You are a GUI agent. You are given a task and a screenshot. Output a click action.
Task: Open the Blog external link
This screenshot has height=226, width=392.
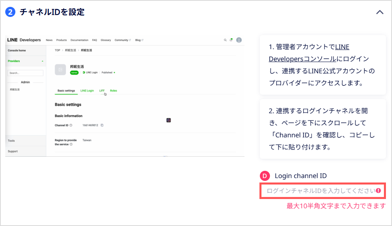coord(139,40)
